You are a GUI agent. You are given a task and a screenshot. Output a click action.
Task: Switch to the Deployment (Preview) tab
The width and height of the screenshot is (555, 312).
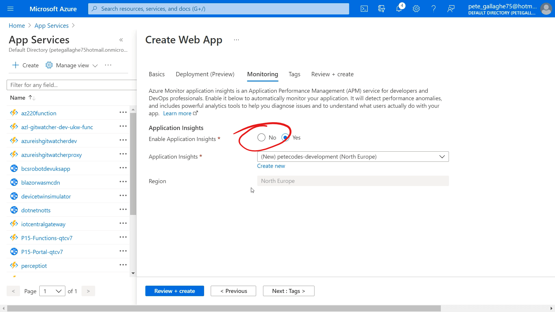point(205,74)
